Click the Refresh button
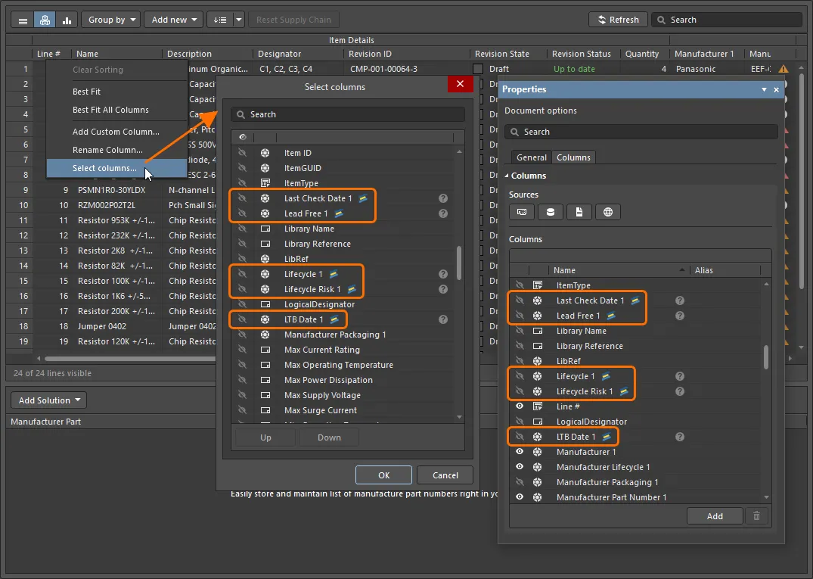 tap(617, 20)
